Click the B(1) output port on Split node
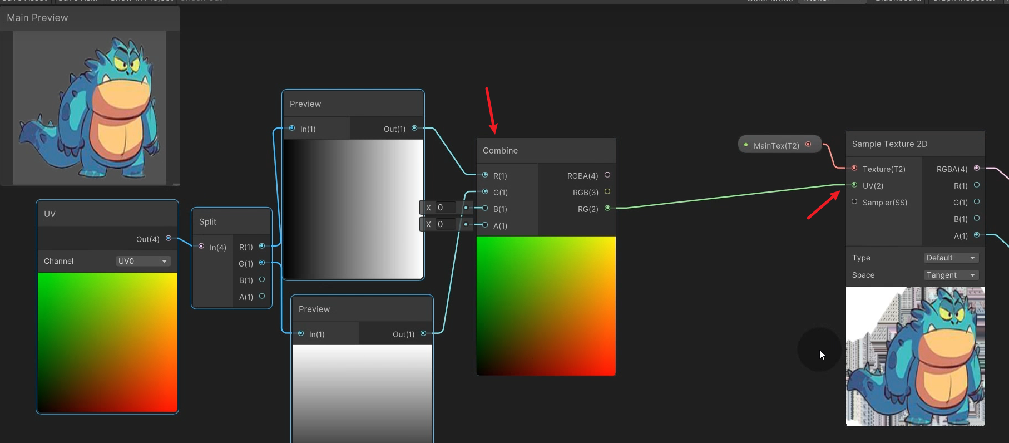Image resolution: width=1009 pixels, height=443 pixels. point(262,279)
